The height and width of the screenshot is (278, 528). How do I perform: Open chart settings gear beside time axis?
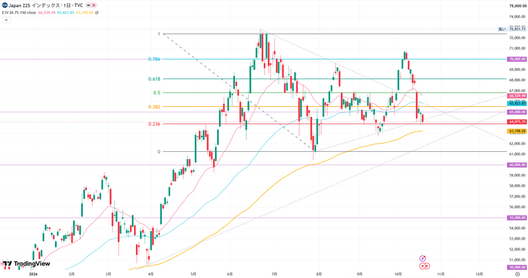tap(517, 274)
